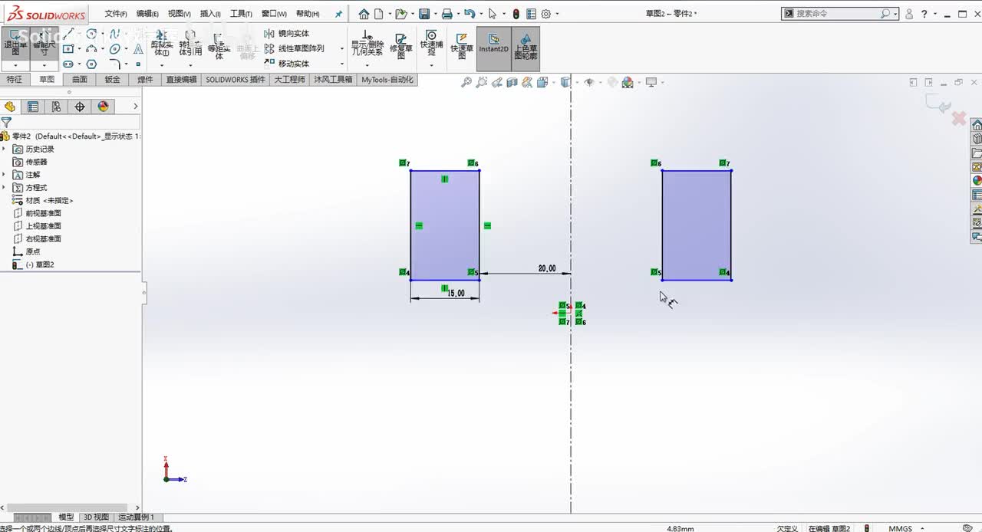Click the search commands (搜索命令) field
Screen dimensions: 982x532
839,14
